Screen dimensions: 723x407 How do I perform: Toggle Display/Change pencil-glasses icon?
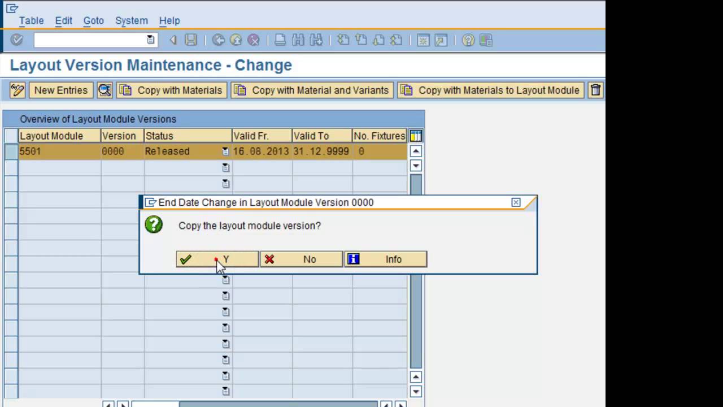(x=18, y=90)
